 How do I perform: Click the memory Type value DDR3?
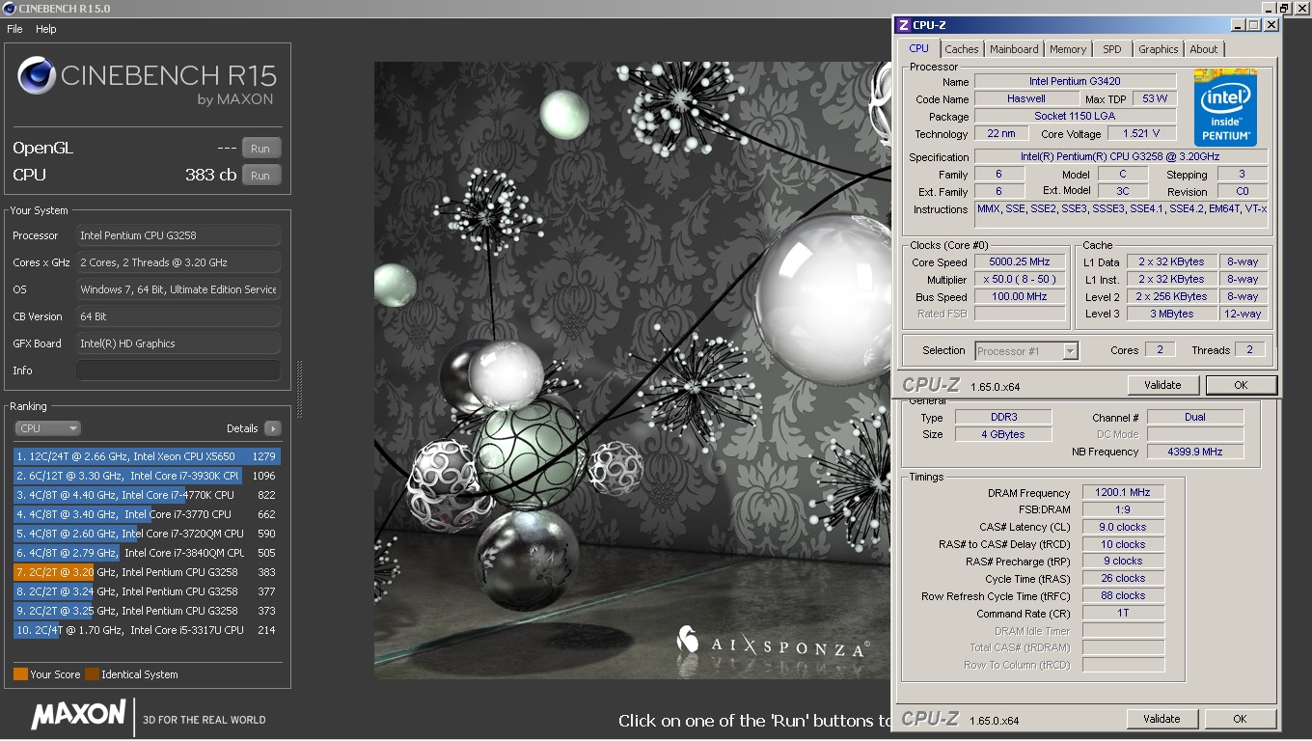click(1003, 417)
